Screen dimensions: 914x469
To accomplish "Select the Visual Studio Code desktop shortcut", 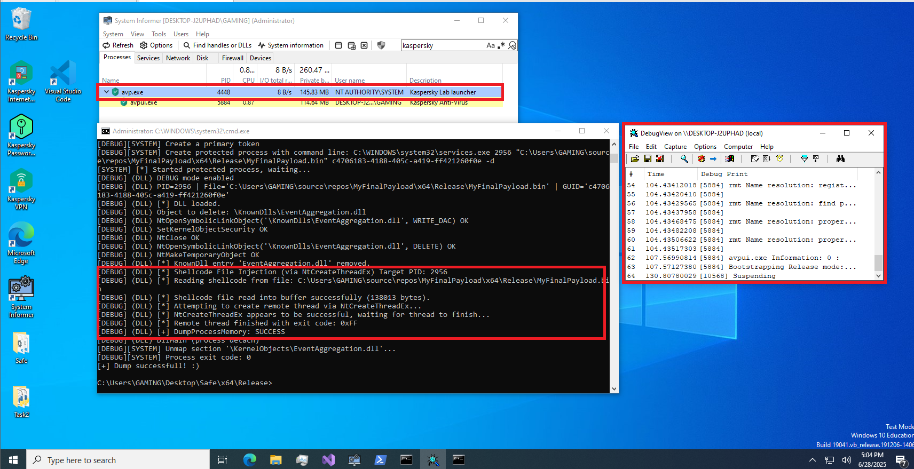I will click(63, 82).
